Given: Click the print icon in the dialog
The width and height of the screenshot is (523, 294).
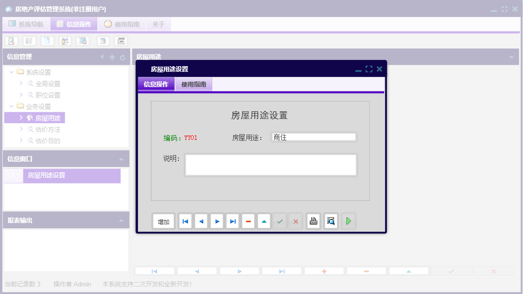Looking at the screenshot, I should 313,221.
